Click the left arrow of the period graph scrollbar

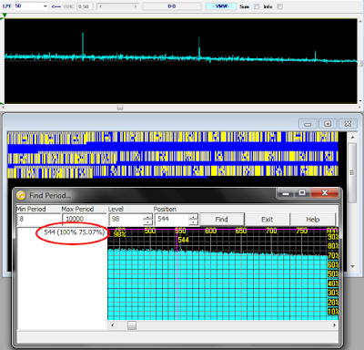112,325
